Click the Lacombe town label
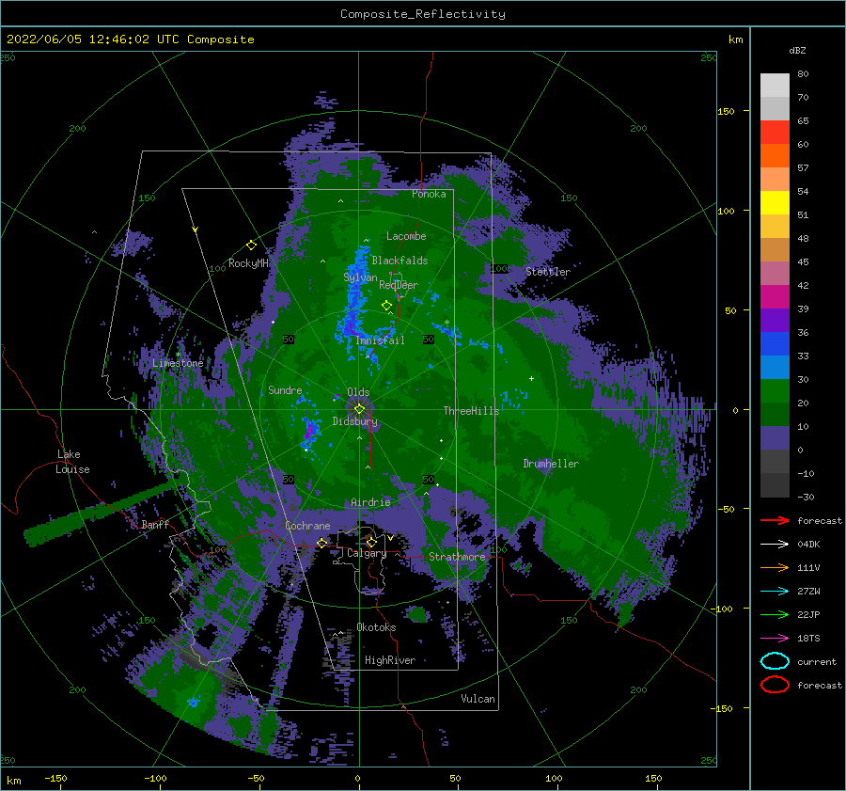Screen dimensions: 846x791 pos(406,236)
